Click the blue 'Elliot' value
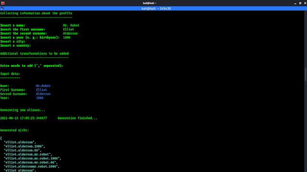The image size is (307, 172). [42, 90]
